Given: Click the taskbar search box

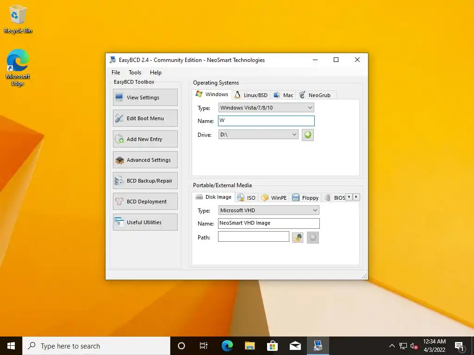Looking at the screenshot, I should pyautogui.click(x=96, y=346).
